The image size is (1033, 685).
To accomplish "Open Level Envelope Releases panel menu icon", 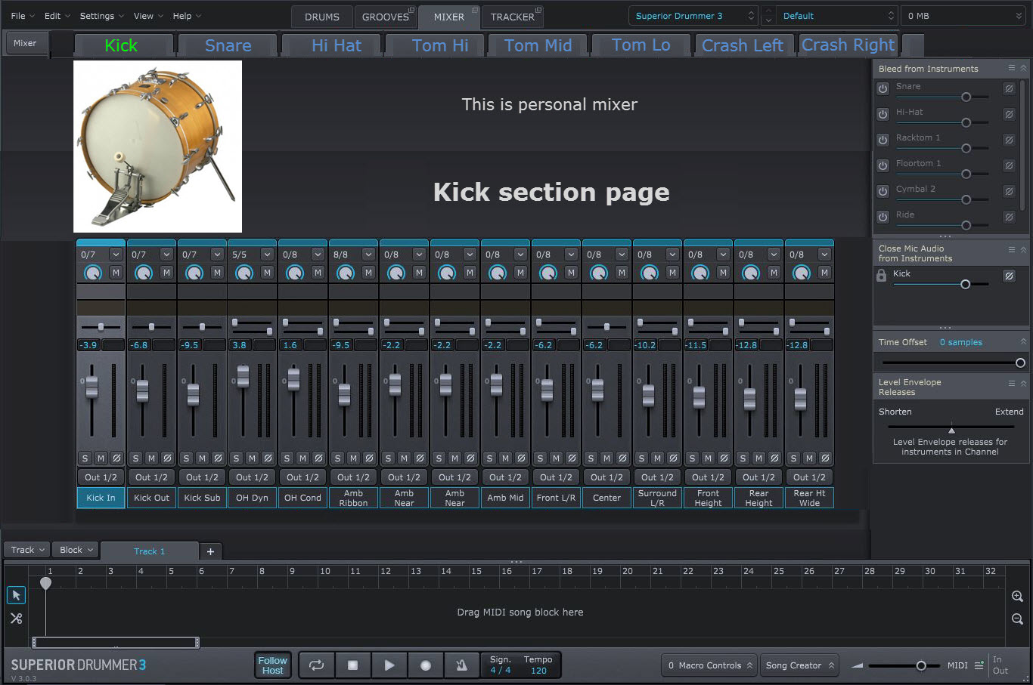I will (1011, 383).
